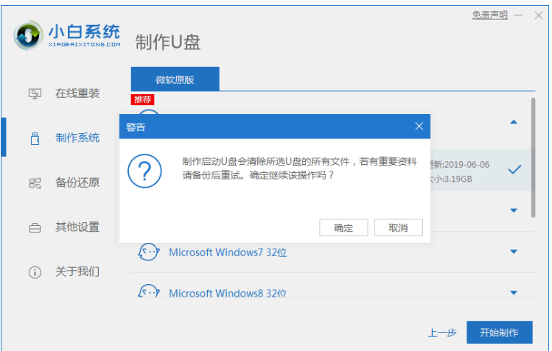Click the 免责声明 link
The image size is (552, 351).
489,15
